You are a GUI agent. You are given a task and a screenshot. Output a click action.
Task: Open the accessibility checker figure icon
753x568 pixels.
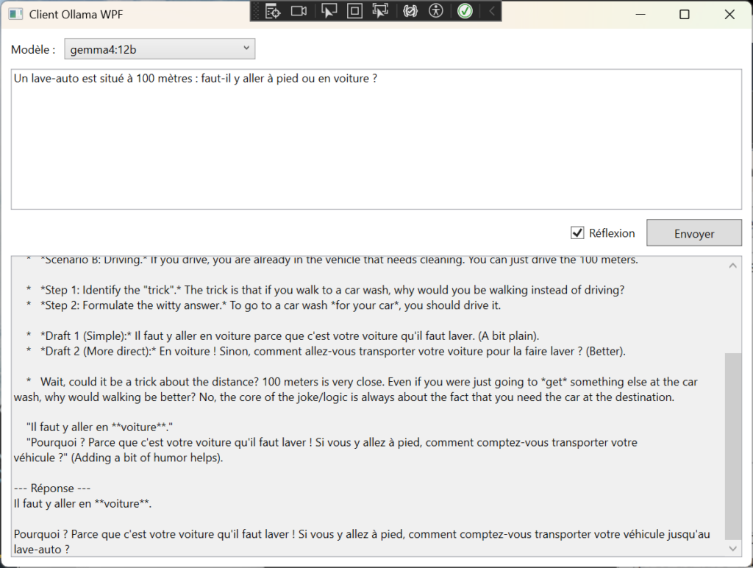436,11
